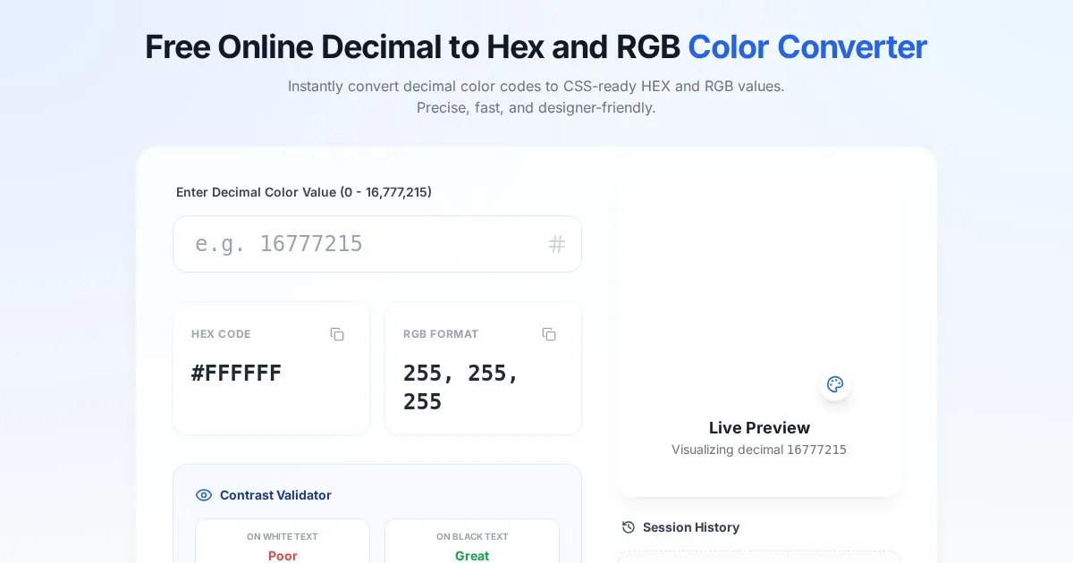Click the HEX CODE card label
Image resolution: width=1073 pixels, height=563 pixels.
point(221,334)
